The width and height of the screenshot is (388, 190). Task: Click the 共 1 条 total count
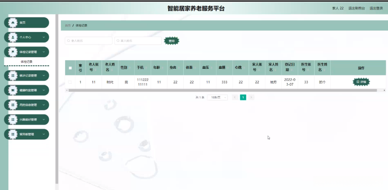click(200, 97)
